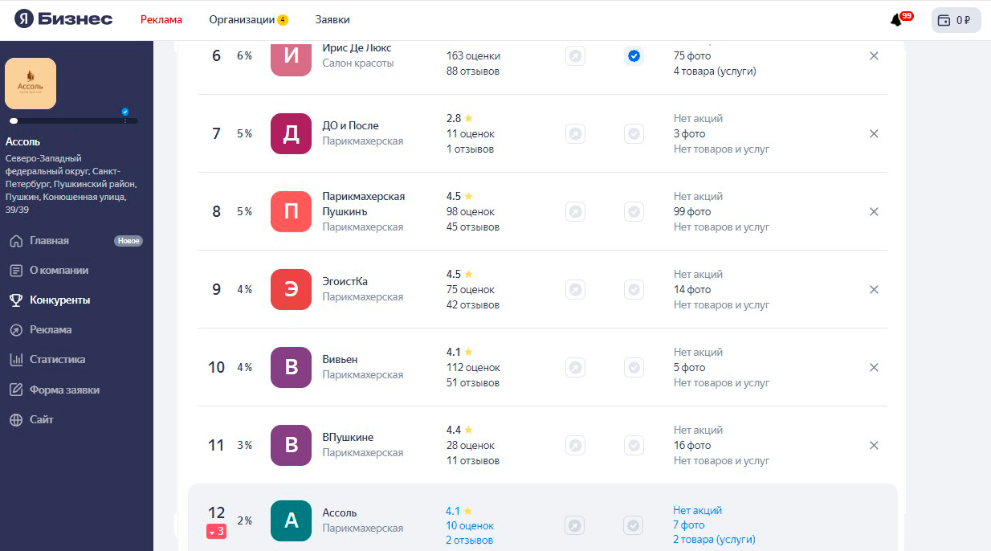Screen dimensions: 991x551
Task: Click the wallet balance button
Action: [x=956, y=20]
